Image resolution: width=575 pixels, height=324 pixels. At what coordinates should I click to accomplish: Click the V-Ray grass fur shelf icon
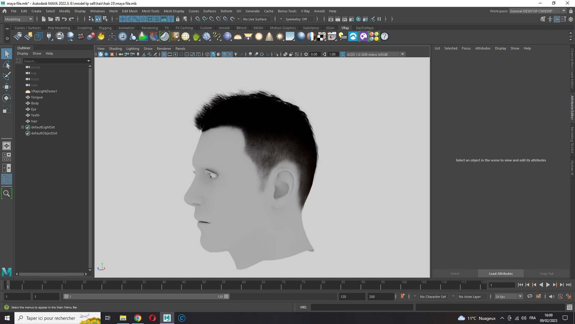click(196, 36)
